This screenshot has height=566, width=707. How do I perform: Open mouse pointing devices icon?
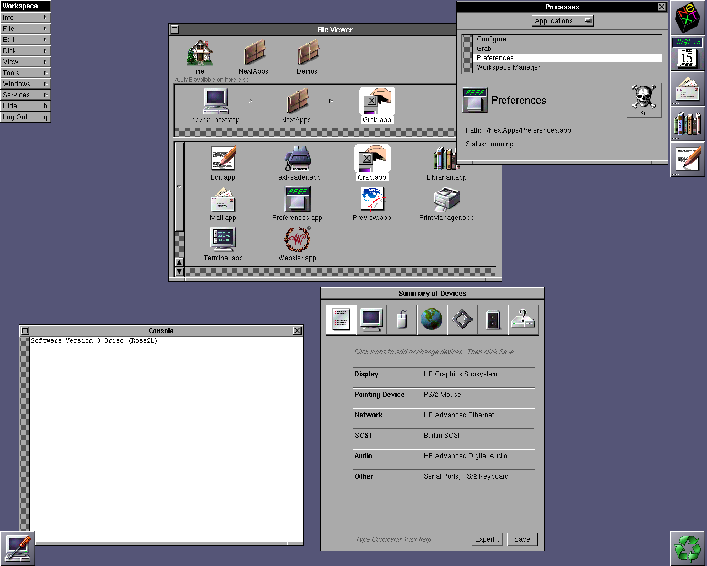pyautogui.click(x=402, y=319)
